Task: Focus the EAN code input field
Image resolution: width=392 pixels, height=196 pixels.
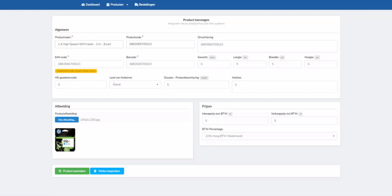Action: click(89, 64)
